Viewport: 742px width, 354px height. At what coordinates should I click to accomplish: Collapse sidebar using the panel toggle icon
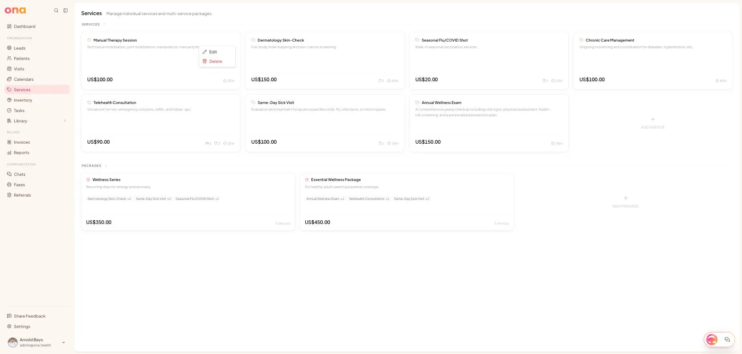click(x=65, y=10)
